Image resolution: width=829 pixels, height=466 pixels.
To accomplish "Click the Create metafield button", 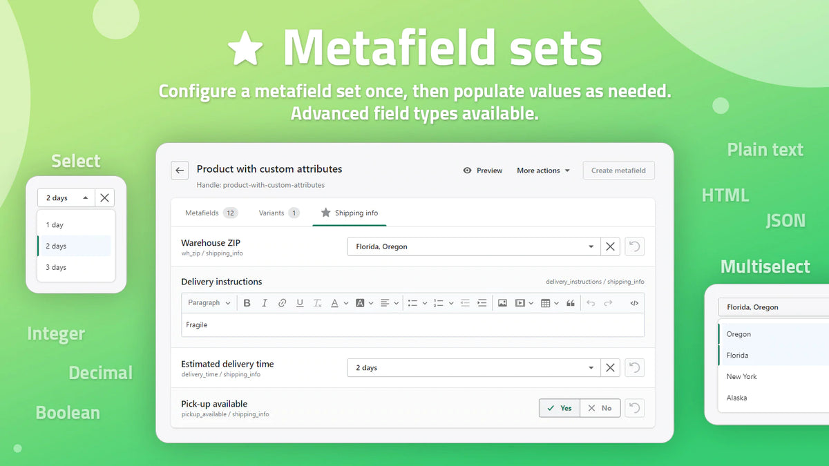I will [618, 171].
